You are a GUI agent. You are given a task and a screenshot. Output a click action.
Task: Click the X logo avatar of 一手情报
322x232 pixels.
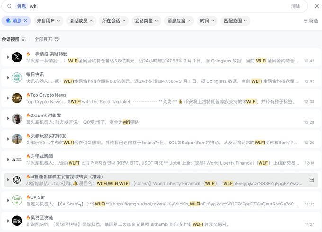[17, 57]
